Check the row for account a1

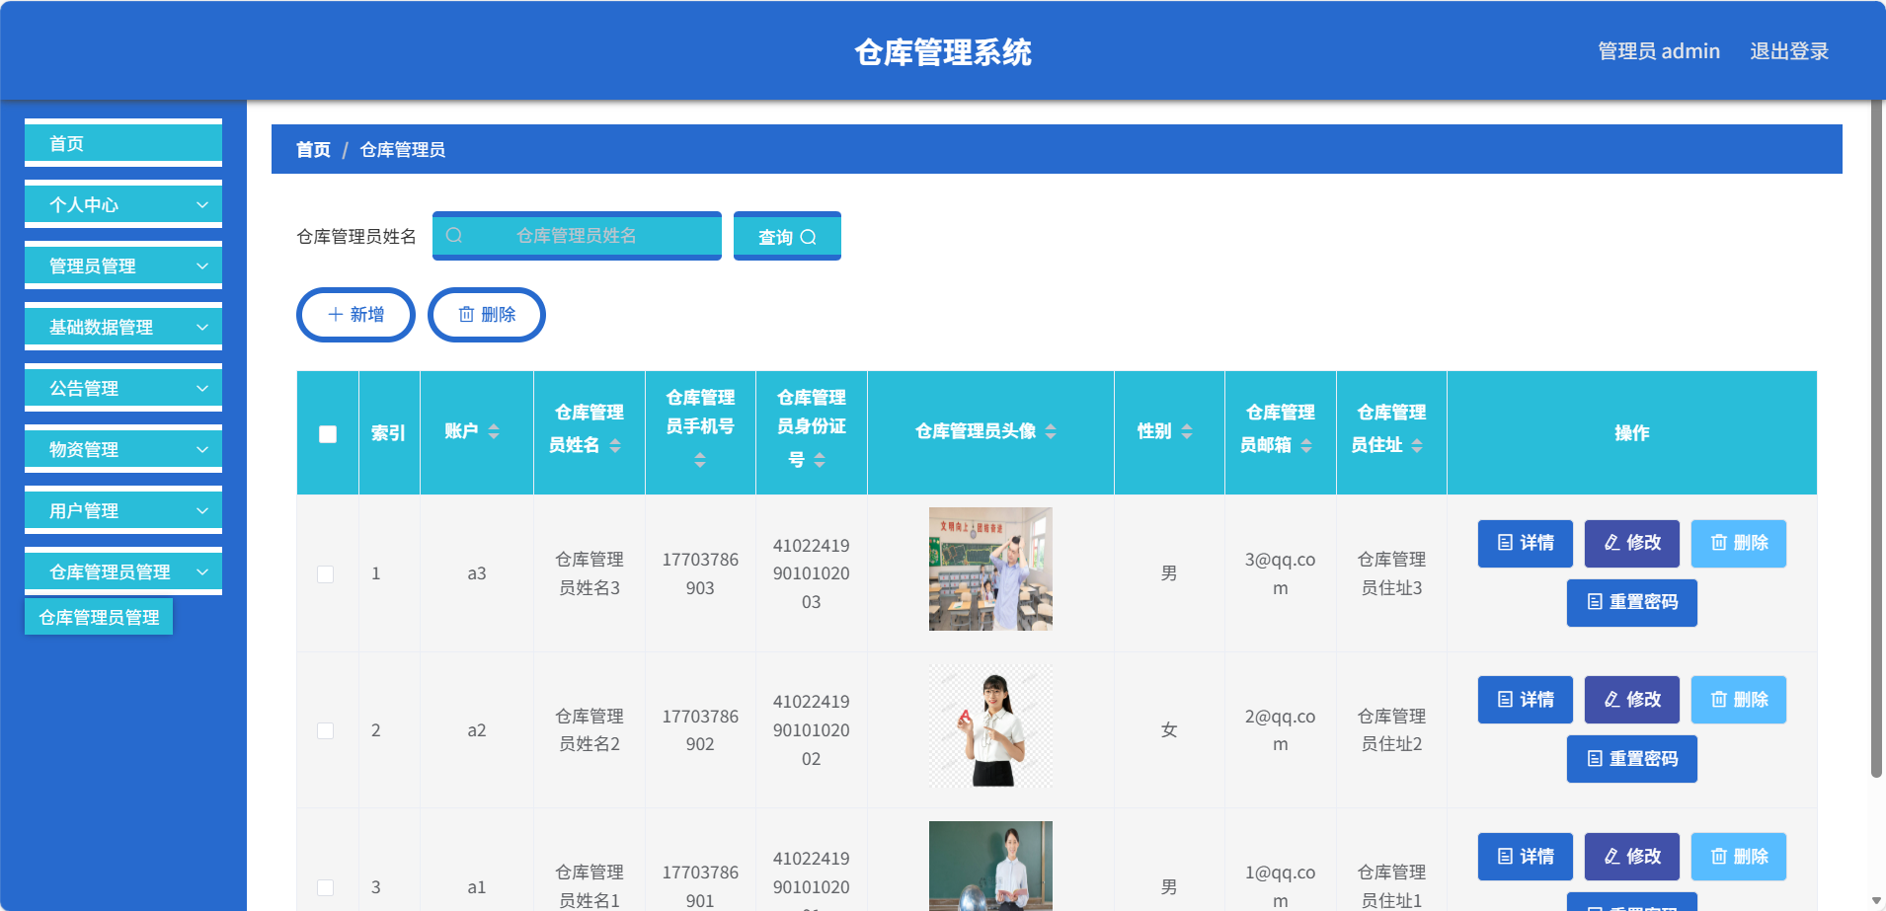pos(325,887)
